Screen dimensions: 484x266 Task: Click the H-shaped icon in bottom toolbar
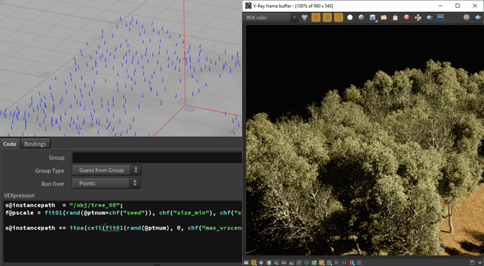click(x=337, y=262)
